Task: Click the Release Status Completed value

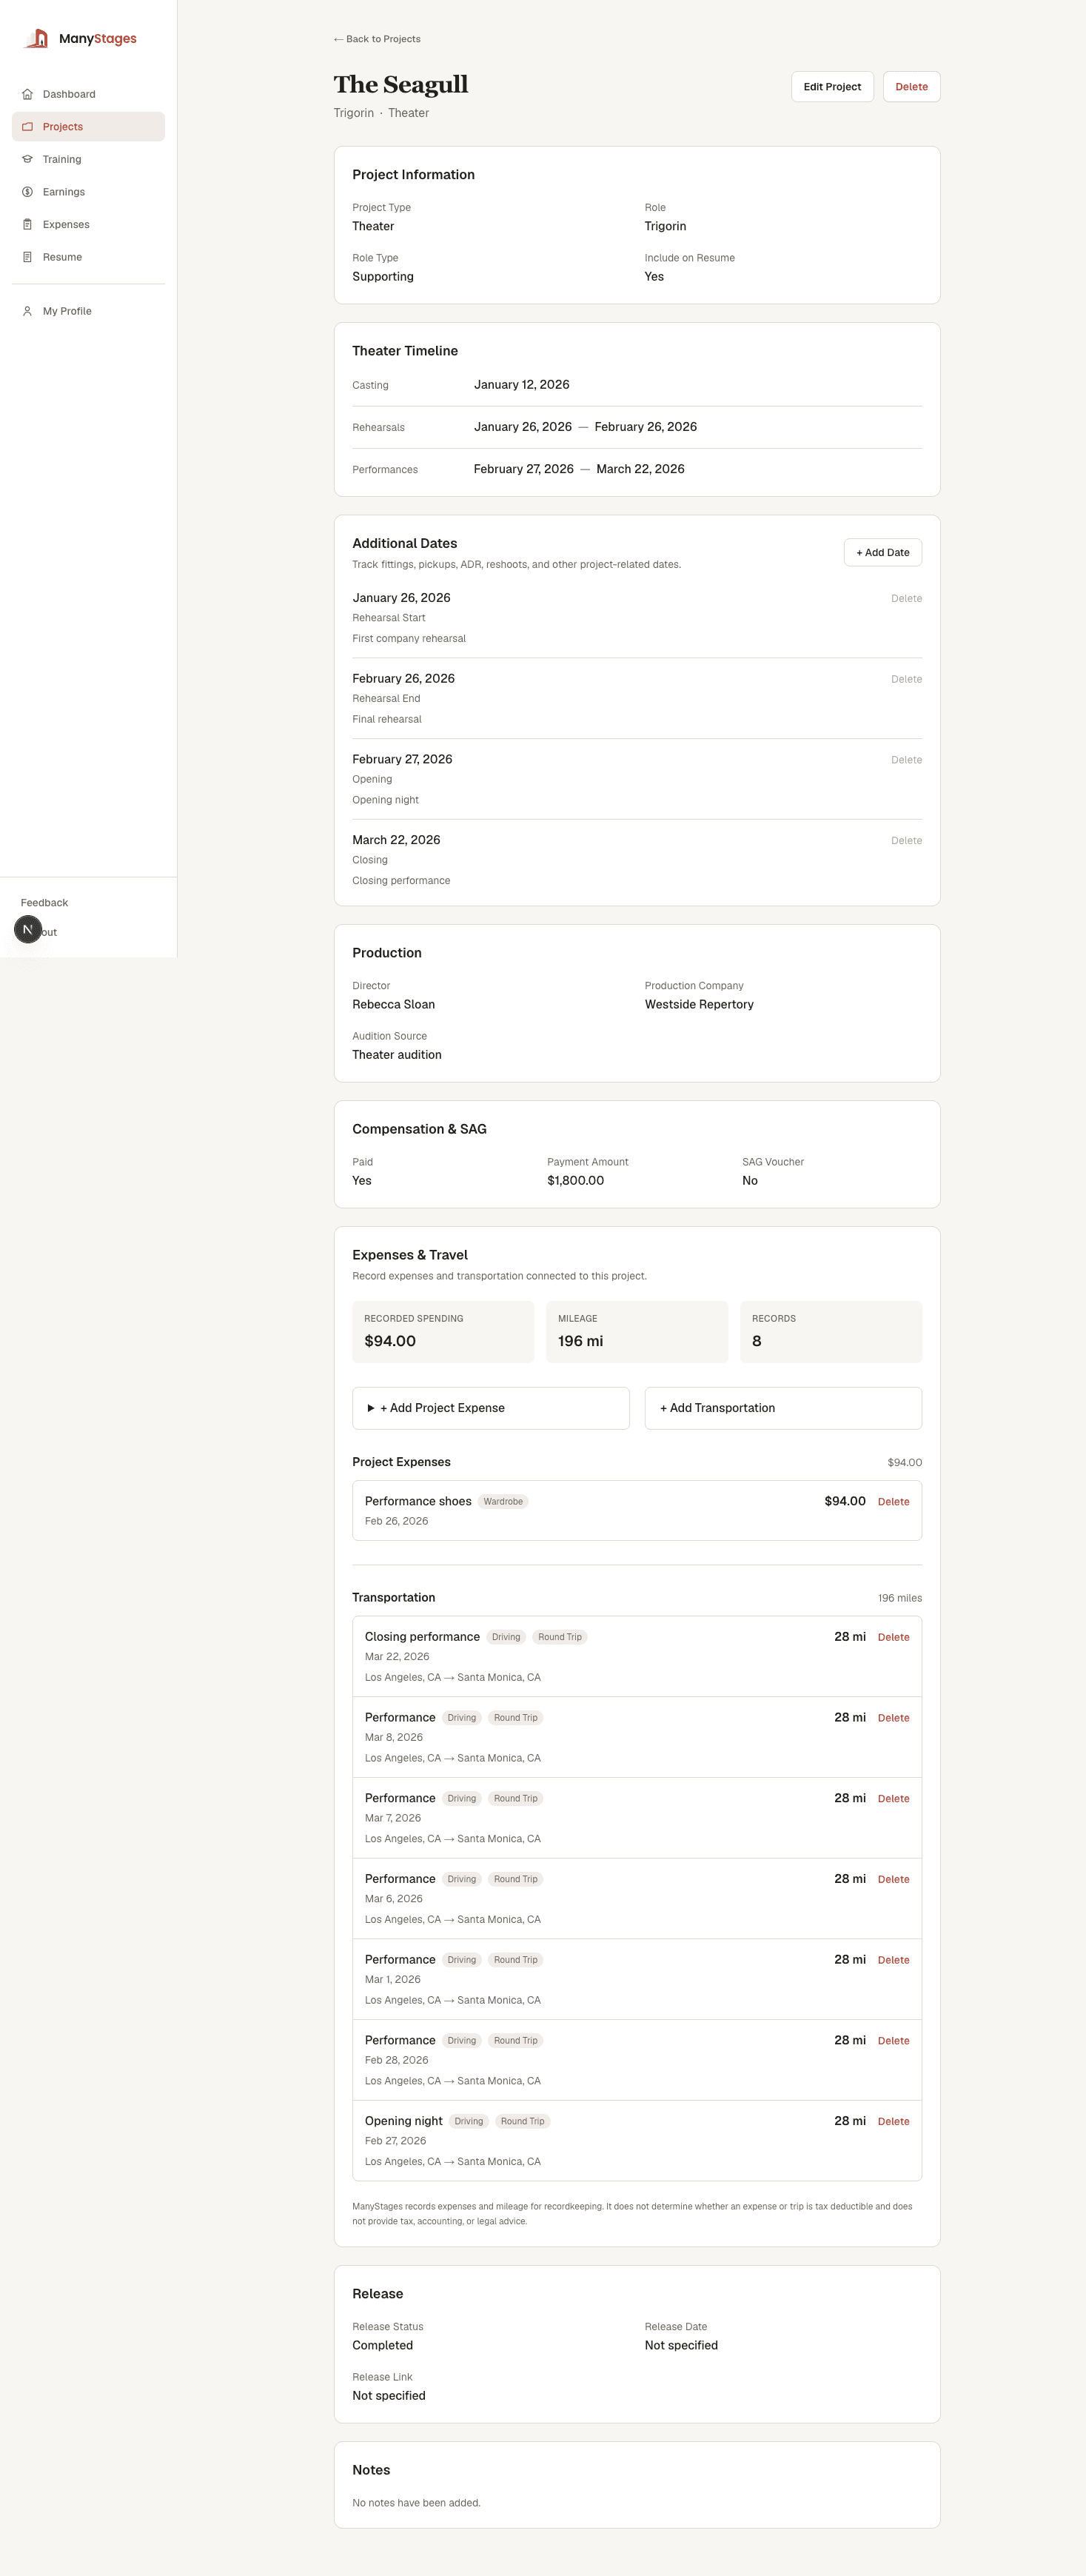Action: [382, 2345]
